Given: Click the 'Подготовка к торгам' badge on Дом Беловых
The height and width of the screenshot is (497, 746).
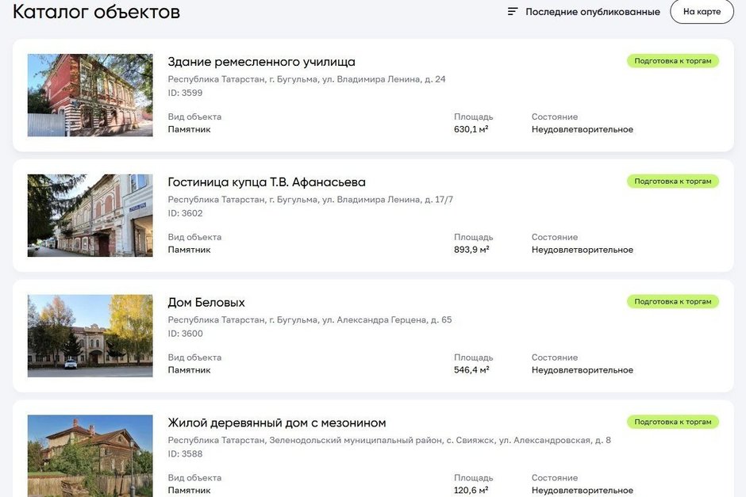Looking at the screenshot, I should 672,302.
